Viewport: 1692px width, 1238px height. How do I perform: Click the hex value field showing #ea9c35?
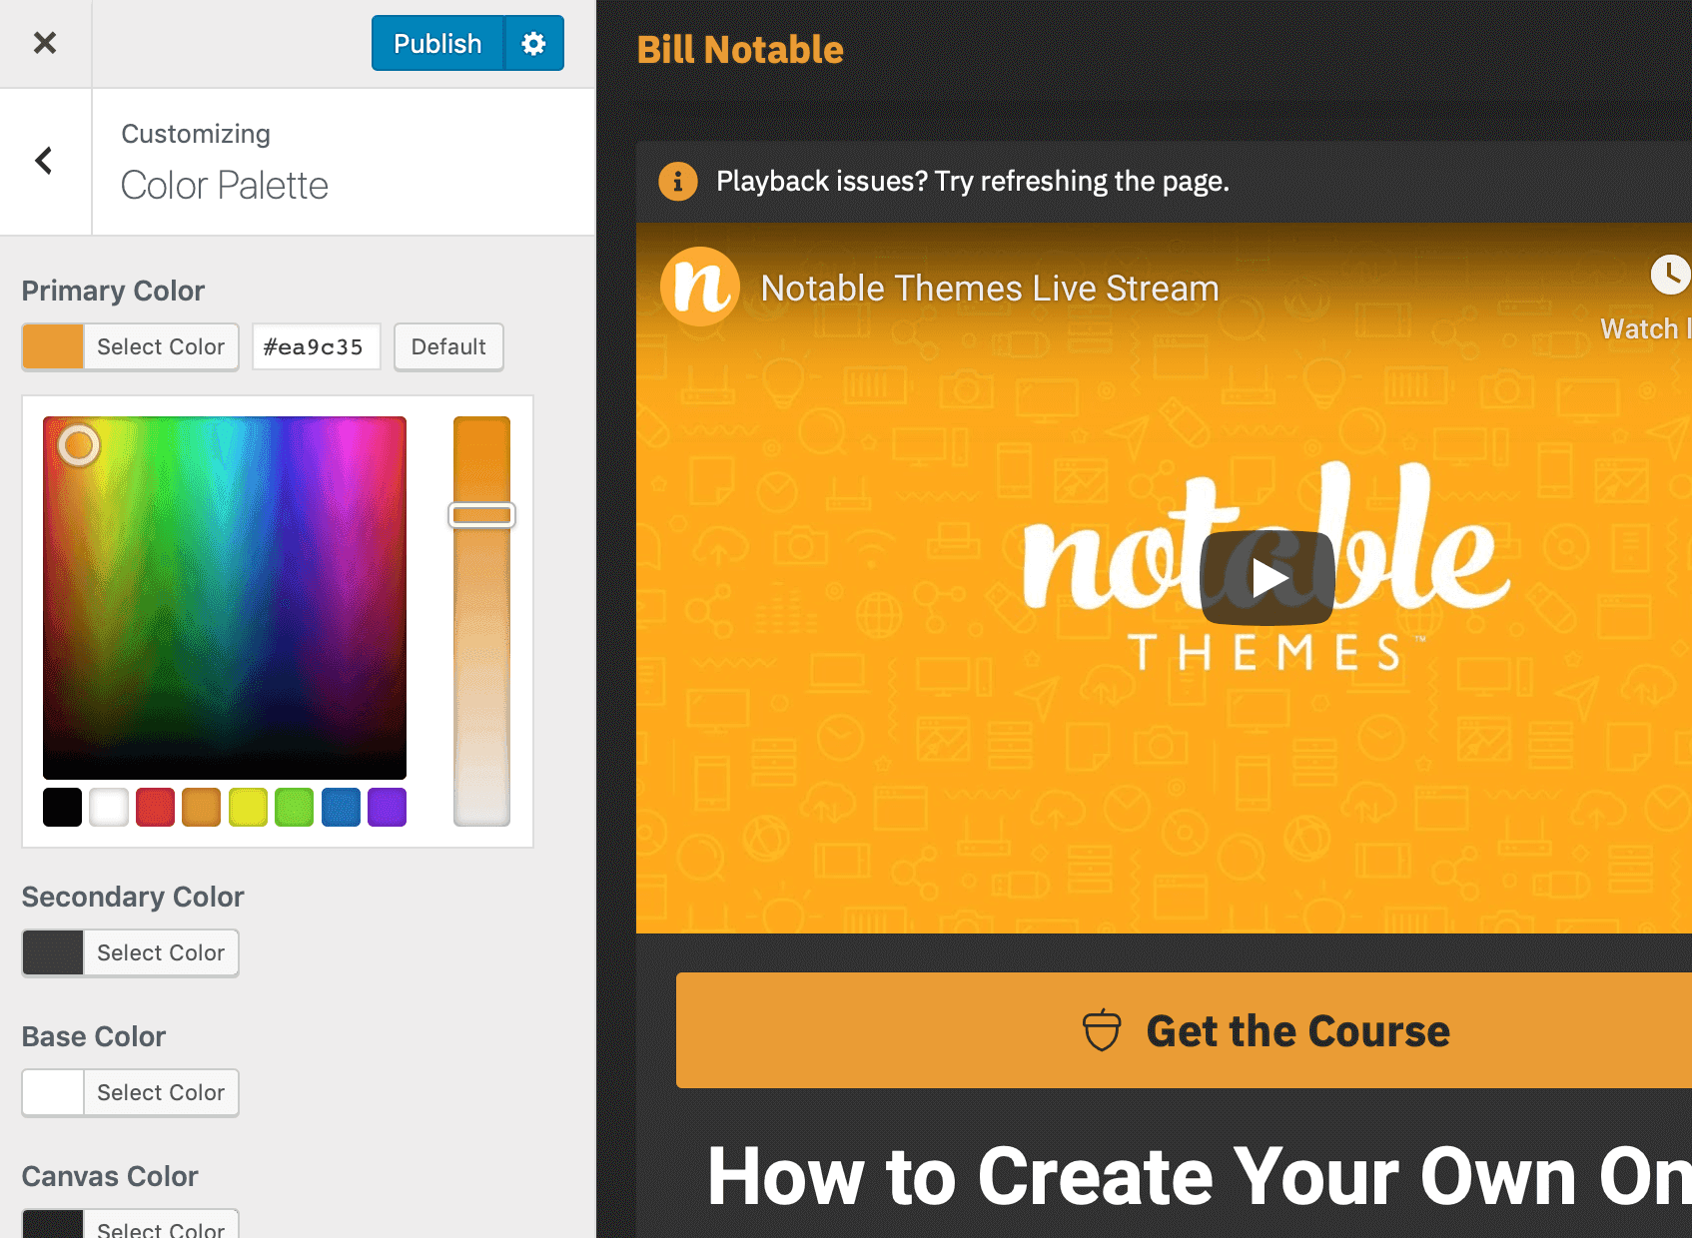point(316,346)
